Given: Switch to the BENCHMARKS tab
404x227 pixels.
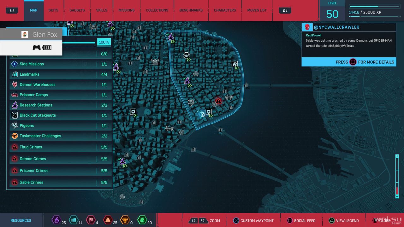Looking at the screenshot, I should pyautogui.click(x=191, y=10).
